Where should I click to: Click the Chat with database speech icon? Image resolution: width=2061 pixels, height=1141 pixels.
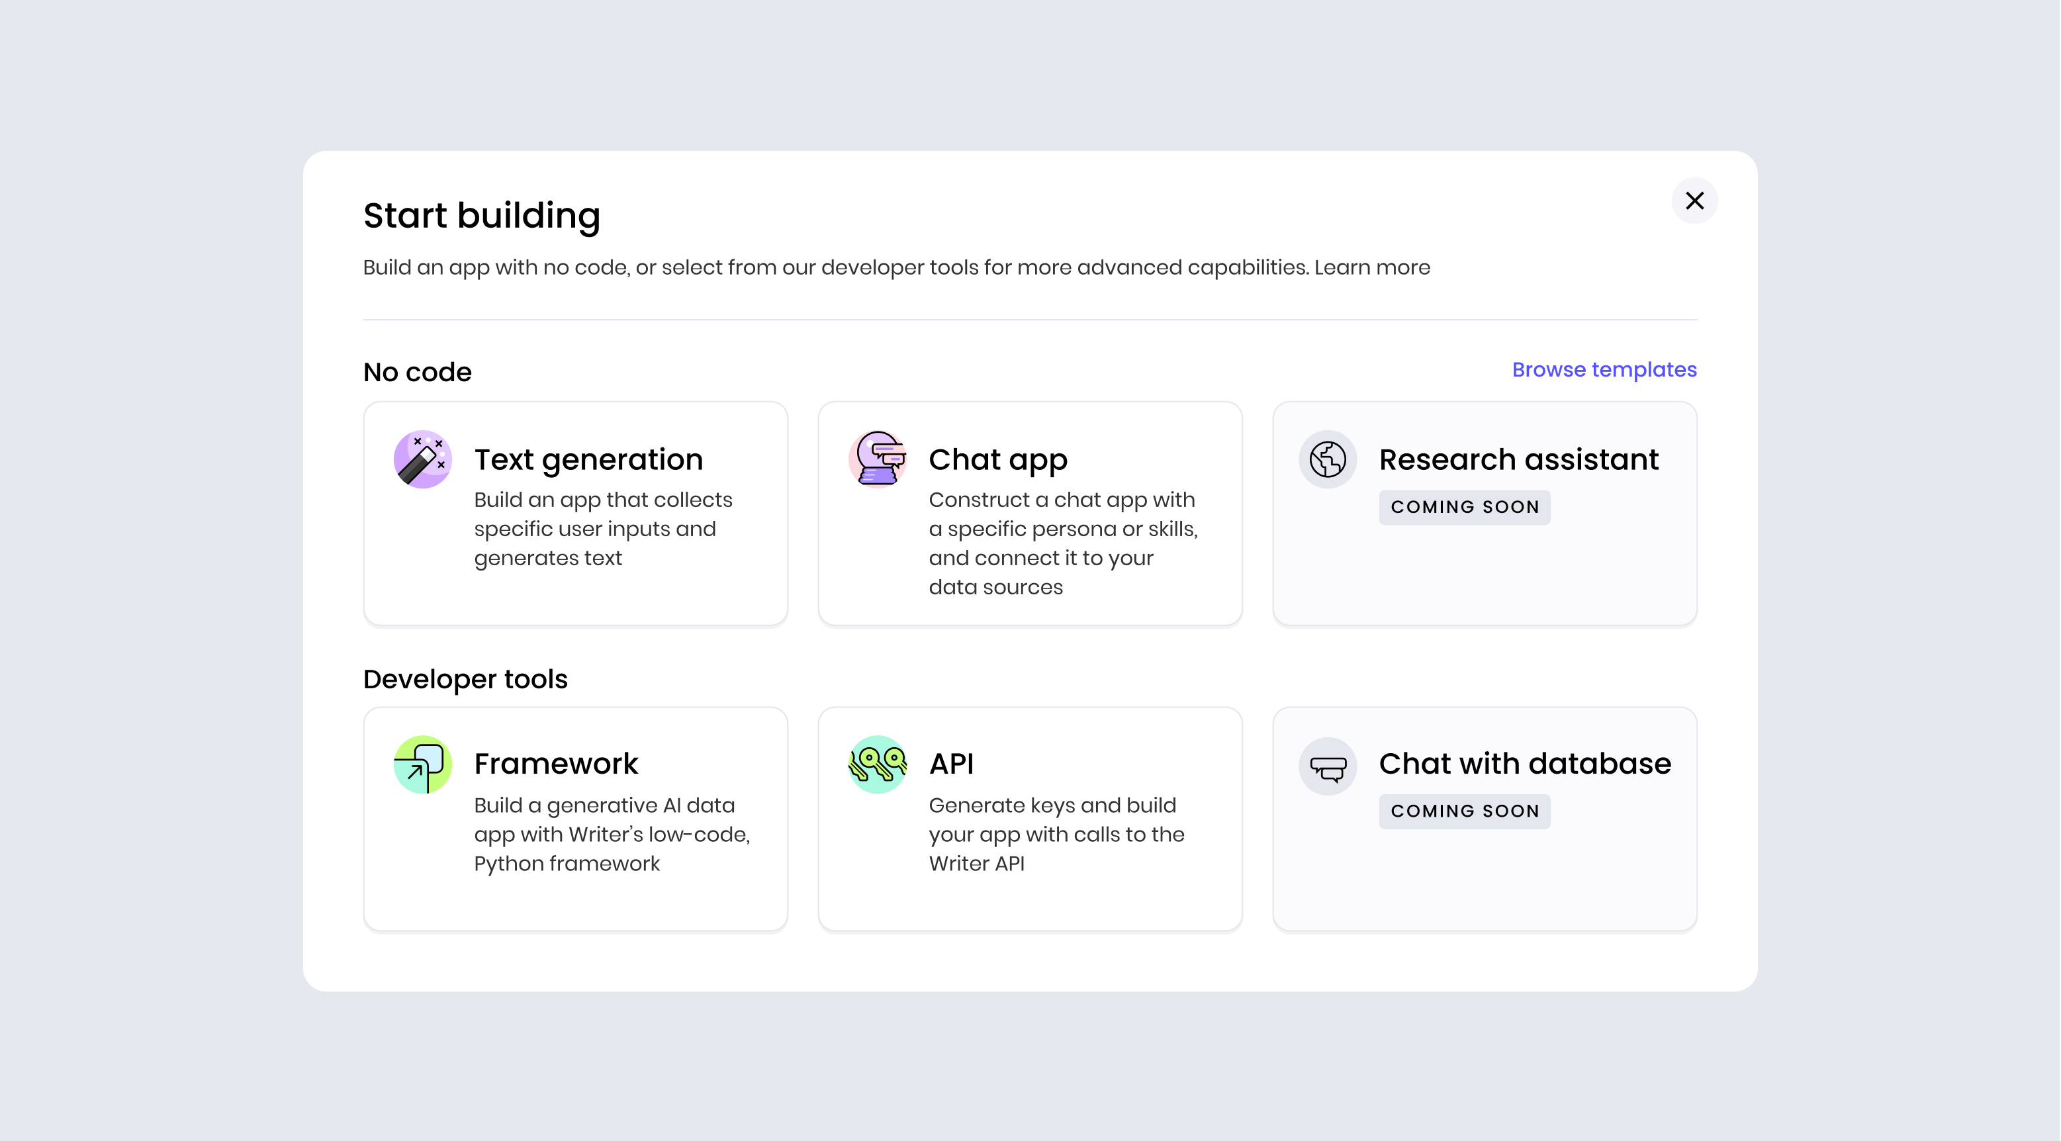[1327, 766]
